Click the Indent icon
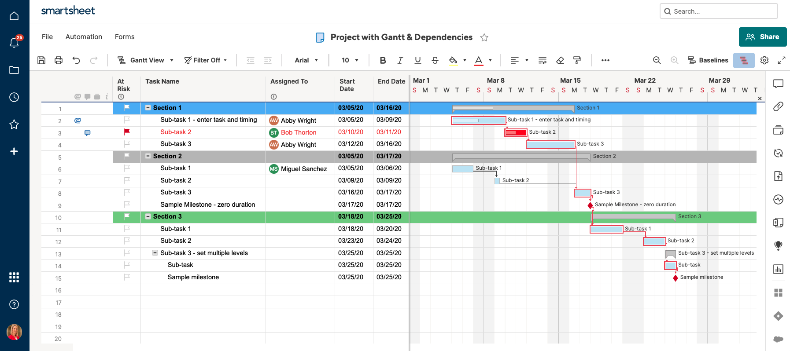The height and width of the screenshot is (351, 790). [x=268, y=60]
